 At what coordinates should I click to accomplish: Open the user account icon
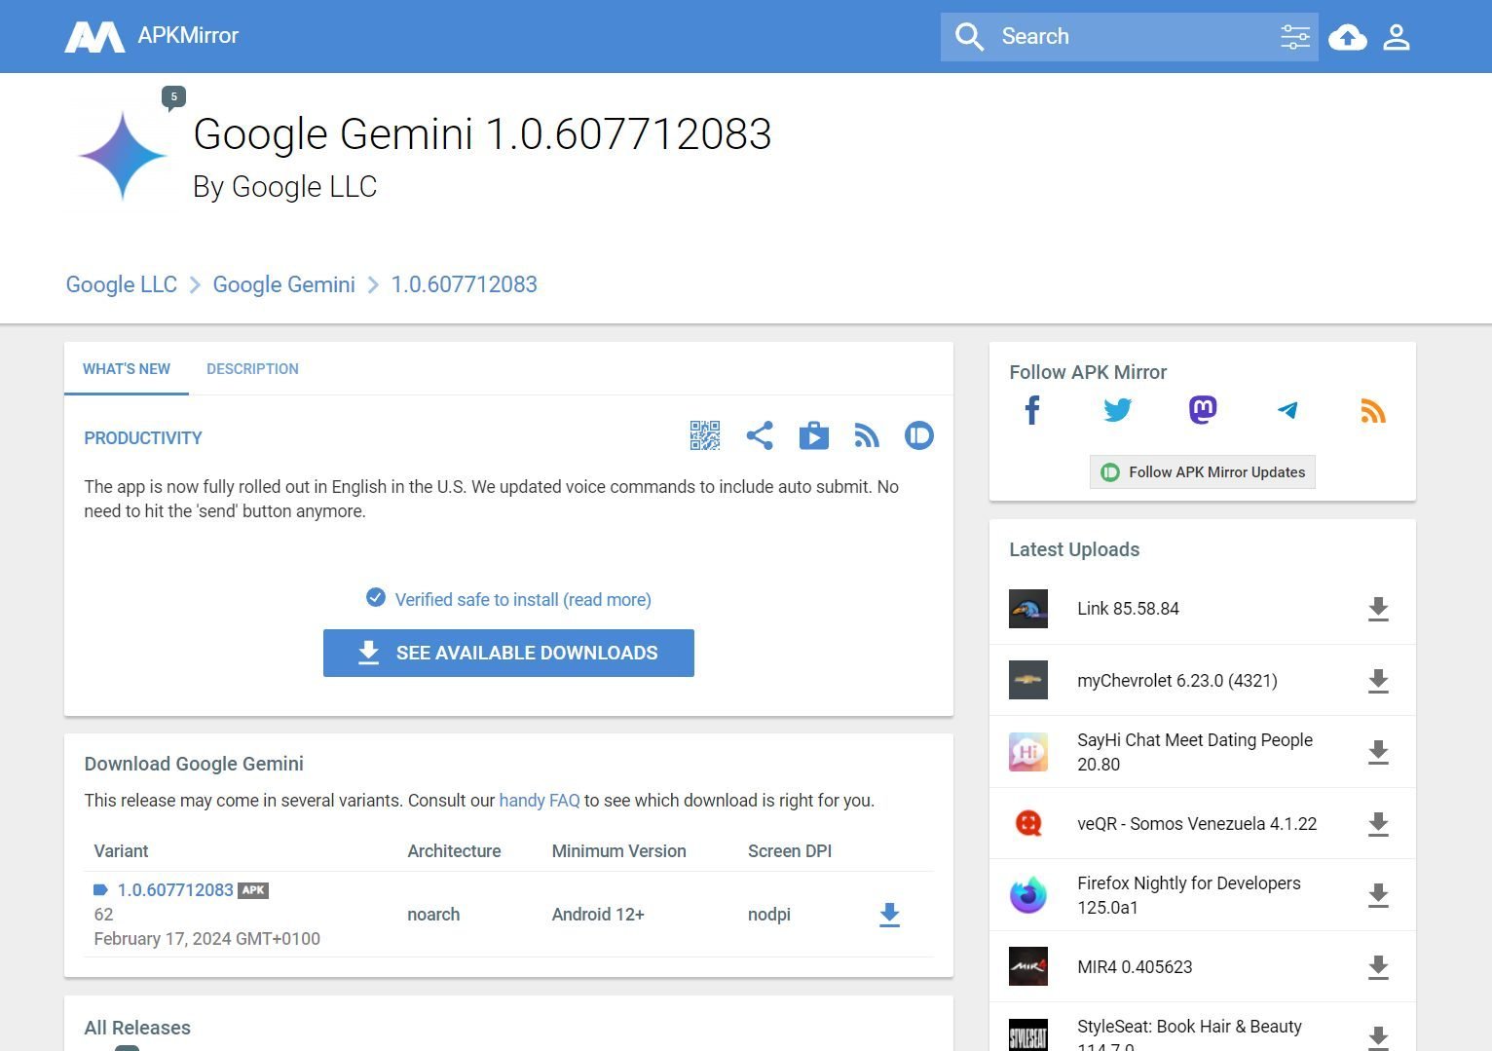pyautogui.click(x=1397, y=37)
